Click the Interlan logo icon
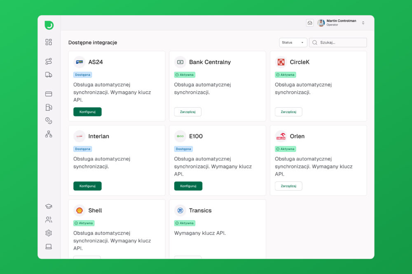412x274 pixels. [79, 136]
